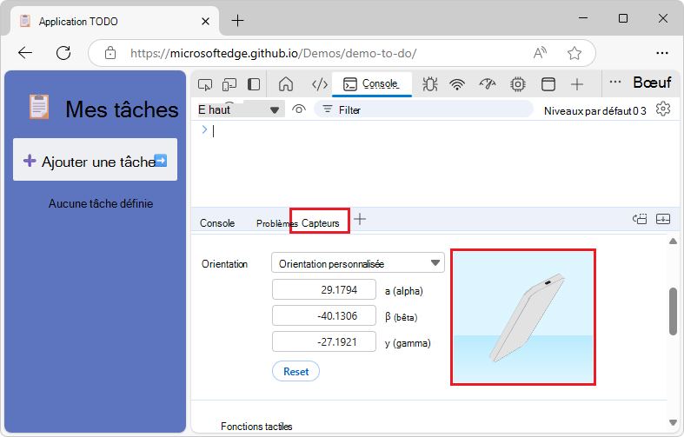The image size is (684, 437).
Task: Close the Application TODO tab
Action: coord(205,21)
